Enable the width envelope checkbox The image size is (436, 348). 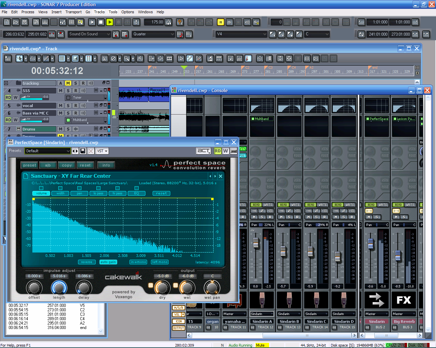tap(60, 188)
